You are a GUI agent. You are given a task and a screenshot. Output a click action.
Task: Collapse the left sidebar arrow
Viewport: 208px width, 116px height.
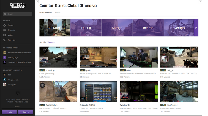click(37, 1)
